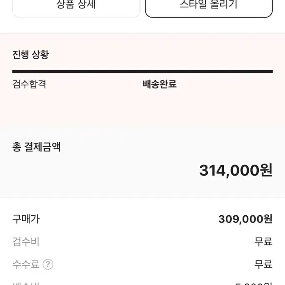The height and width of the screenshot is (285, 285).
Task: Click the black progress bar under 진행 상황
Action: [x=143, y=71]
